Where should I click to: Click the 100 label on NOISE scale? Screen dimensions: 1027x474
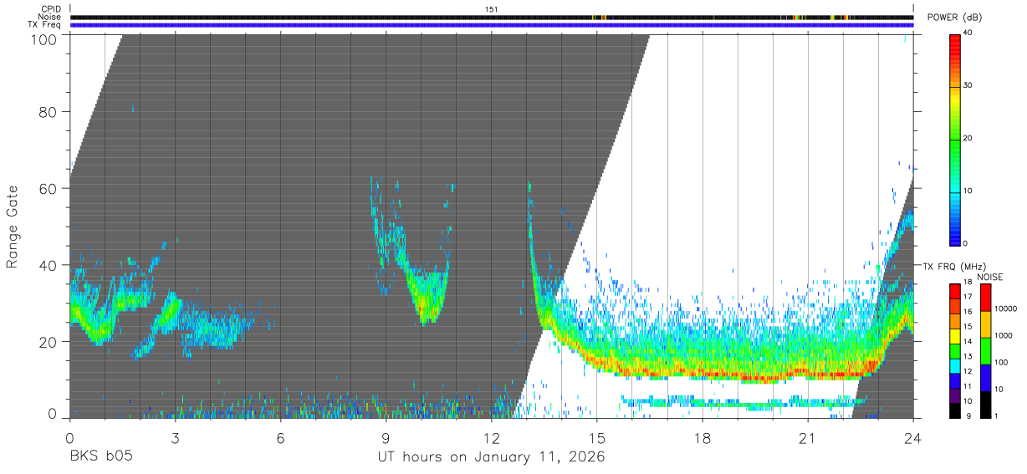tap(1001, 363)
